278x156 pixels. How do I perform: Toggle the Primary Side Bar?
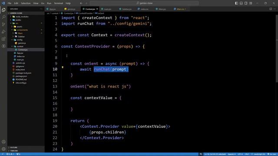click(x=236, y=3)
